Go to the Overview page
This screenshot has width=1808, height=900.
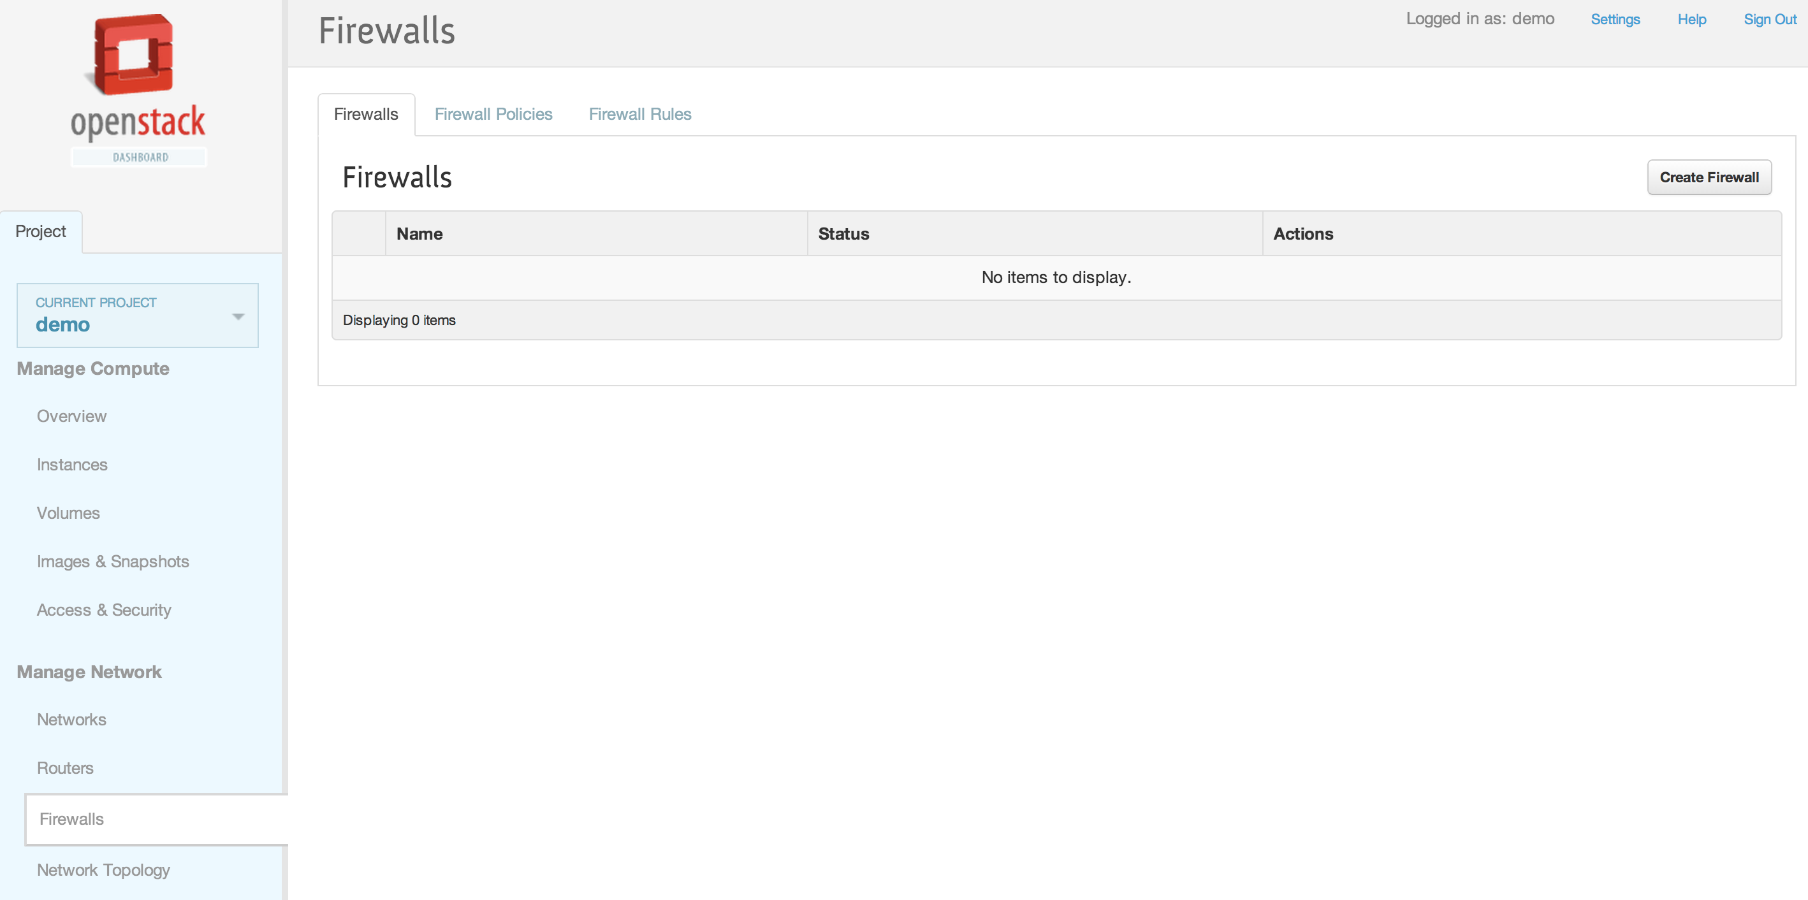(71, 416)
